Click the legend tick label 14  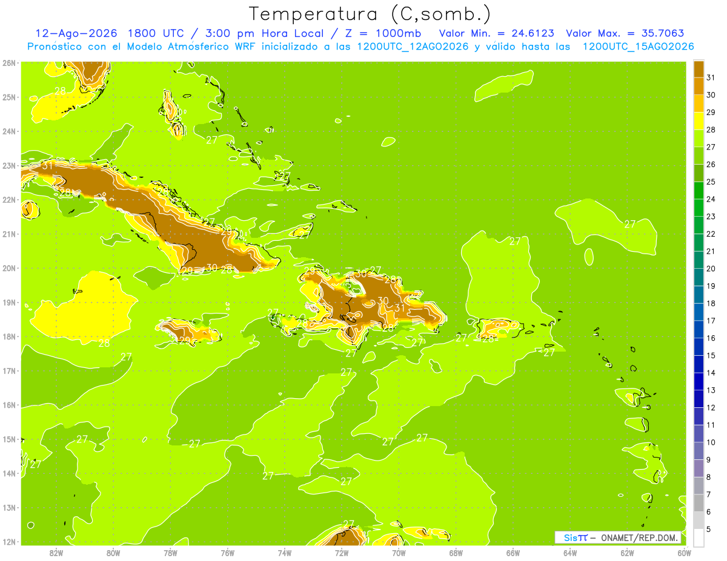(711, 373)
